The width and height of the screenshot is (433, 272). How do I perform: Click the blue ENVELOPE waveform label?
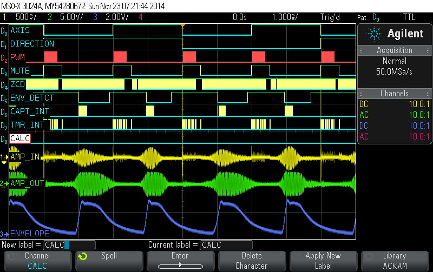coord(30,234)
